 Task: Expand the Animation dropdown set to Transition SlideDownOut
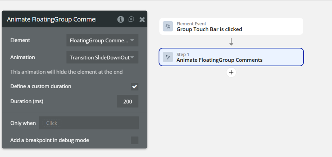tap(102, 57)
